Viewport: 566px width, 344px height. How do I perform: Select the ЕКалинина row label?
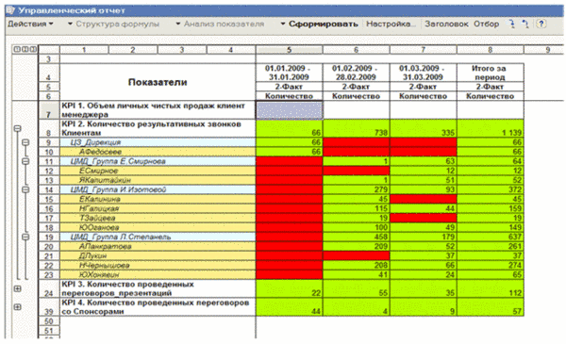[158, 199]
